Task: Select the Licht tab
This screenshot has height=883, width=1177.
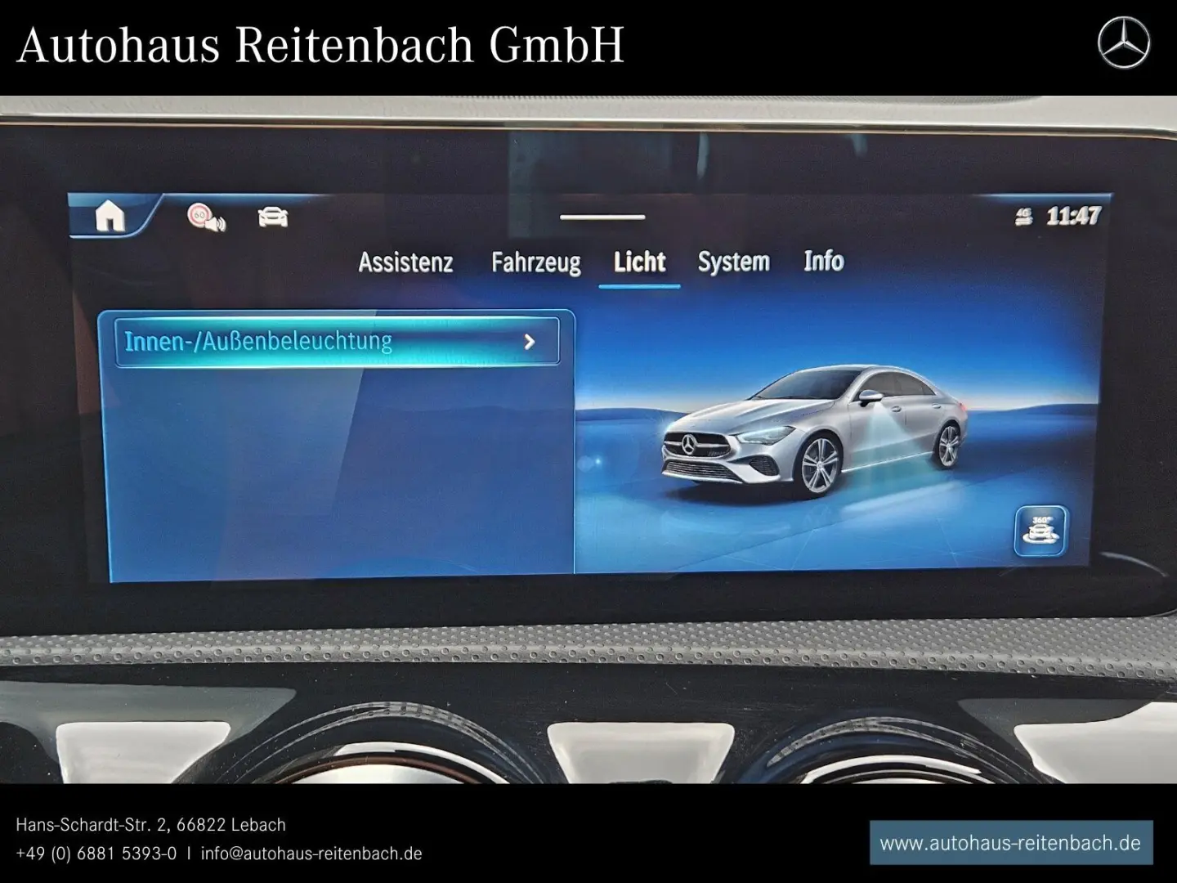Action: click(x=639, y=262)
